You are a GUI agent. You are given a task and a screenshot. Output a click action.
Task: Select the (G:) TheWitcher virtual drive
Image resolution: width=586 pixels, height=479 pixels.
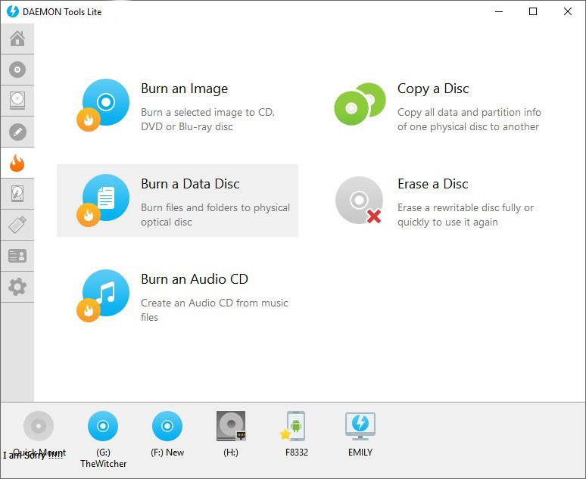click(x=103, y=426)
